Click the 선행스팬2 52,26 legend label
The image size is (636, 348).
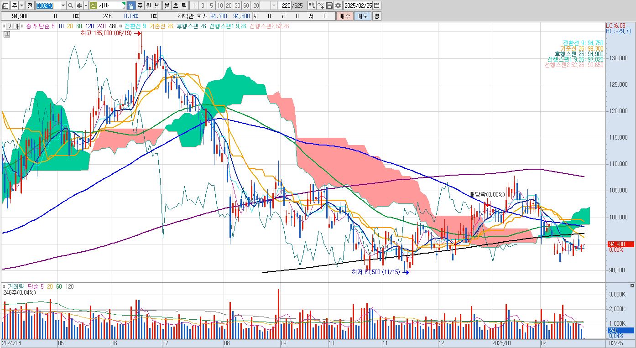[269, 26]
